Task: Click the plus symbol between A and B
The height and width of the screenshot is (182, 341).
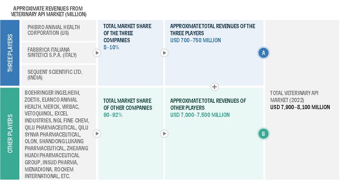Action: point(214,87)
